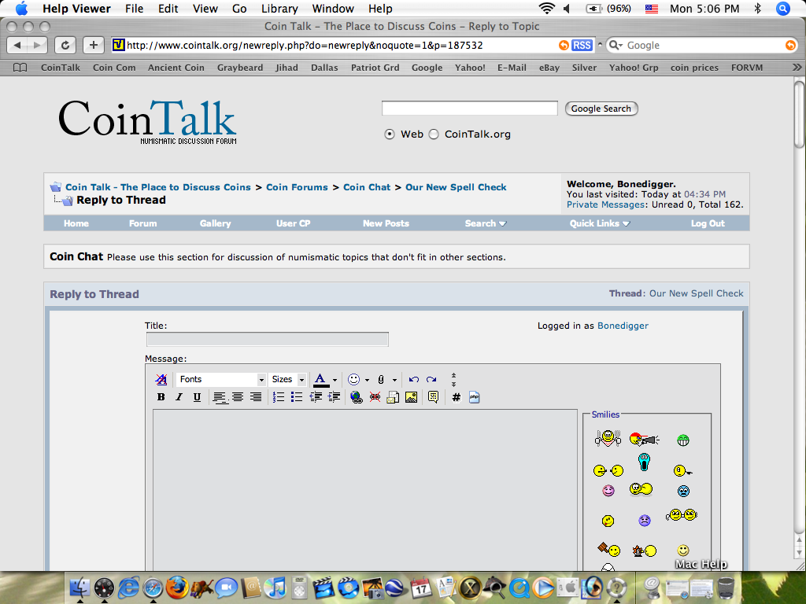
Task: Click the Insert Link globe icon
Action: coord(357,397)
